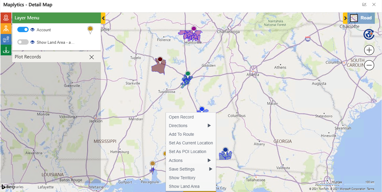Select Add To Route menu entry
Screen dimensions: 382x192
coord(181,134)
